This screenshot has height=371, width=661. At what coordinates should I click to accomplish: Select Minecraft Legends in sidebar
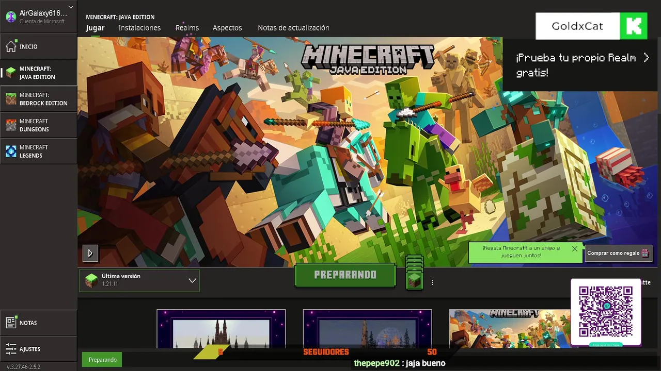(39, 151)
